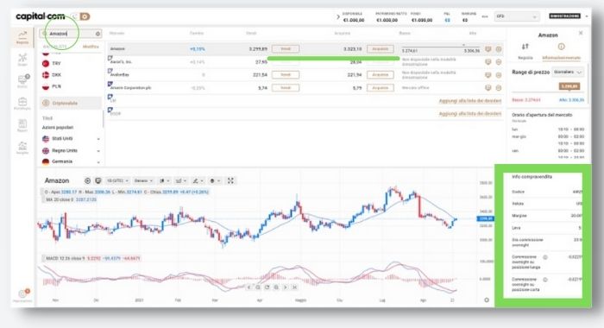Click Acquista button on AvalonBay row

click(x=381, y=75)
